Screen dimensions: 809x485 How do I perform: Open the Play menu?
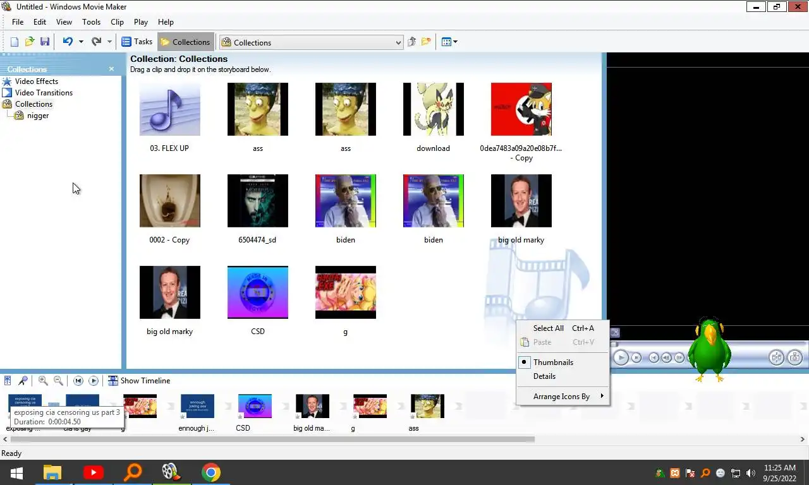(141, 22)
